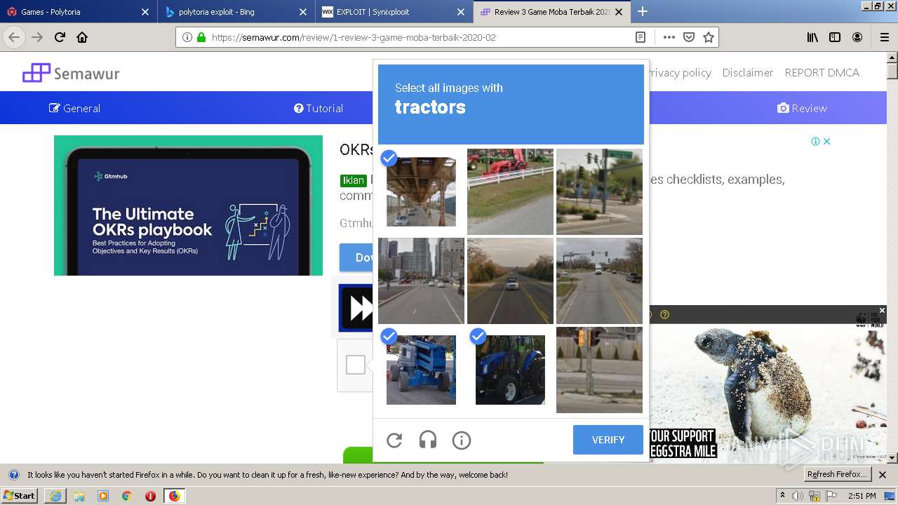The image size is (898, 505).
Task: Open the Firefox home page icon
Action: coord(82,37)
